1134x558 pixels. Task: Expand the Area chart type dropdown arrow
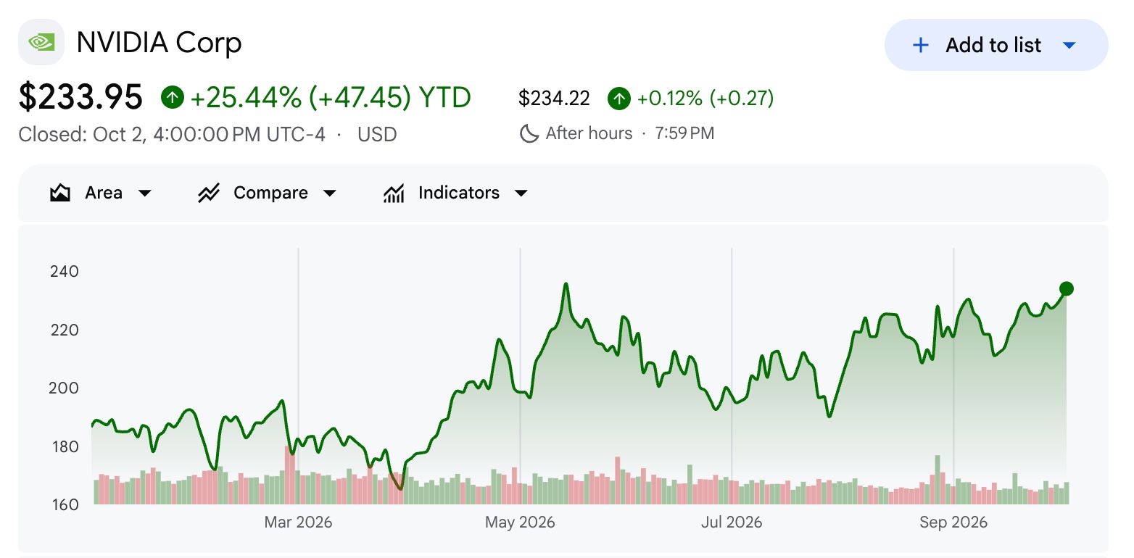coord(144,193)
